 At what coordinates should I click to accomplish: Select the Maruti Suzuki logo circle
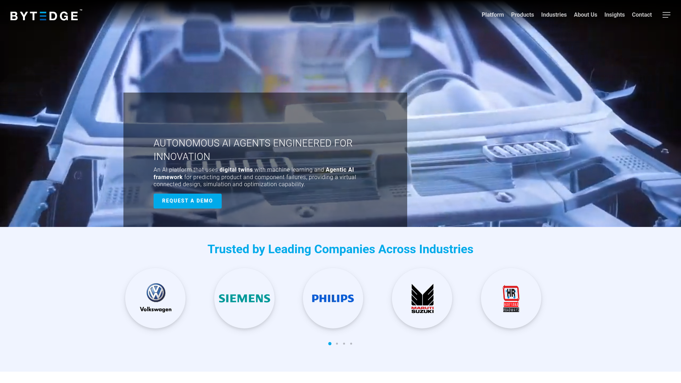422,298
